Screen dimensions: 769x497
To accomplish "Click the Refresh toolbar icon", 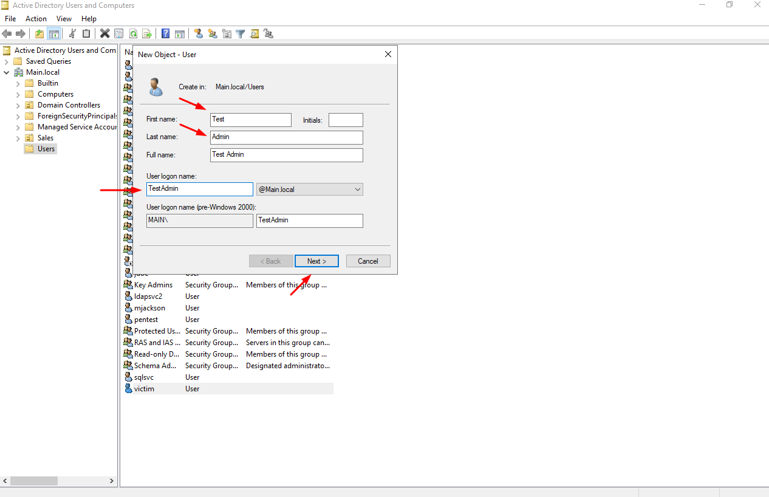I will 132,34.
